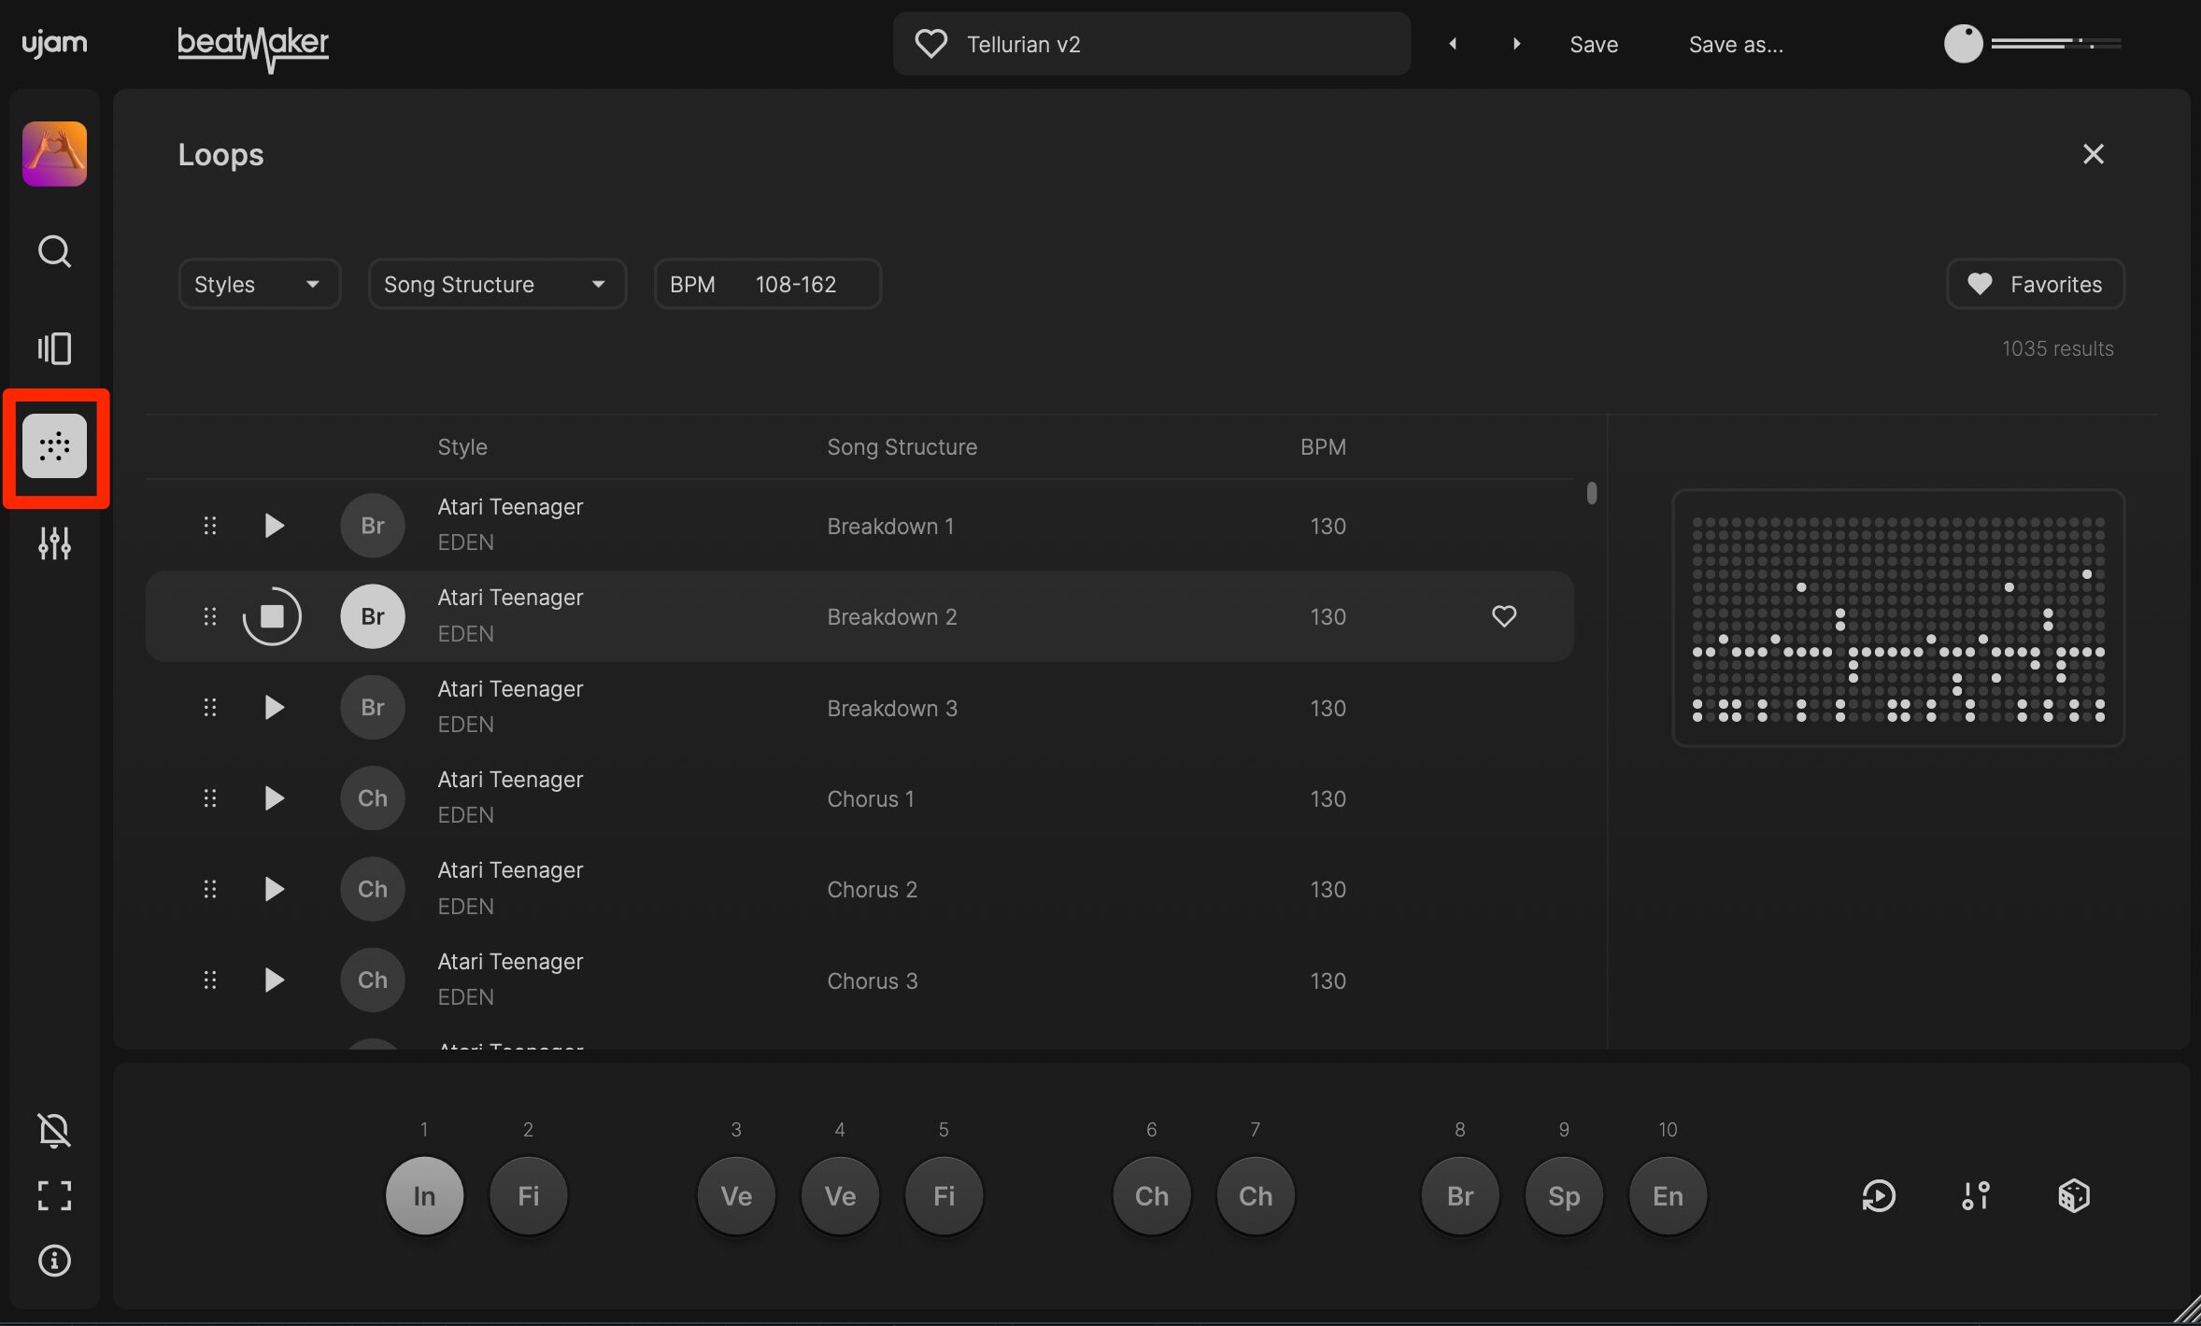Open the product thumbnail in the sidebar
The width and height of the screenshot is (2201, 1326).
tap(54, 154)
